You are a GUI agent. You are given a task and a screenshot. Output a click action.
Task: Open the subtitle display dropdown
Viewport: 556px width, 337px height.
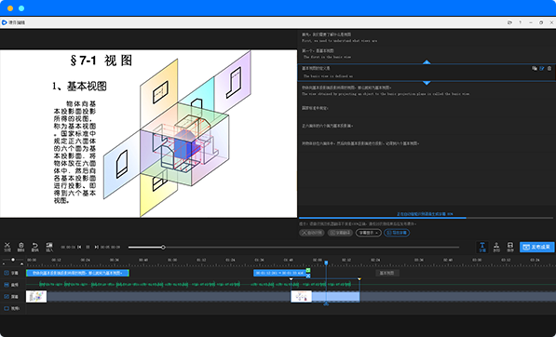[x=369, y=233]
